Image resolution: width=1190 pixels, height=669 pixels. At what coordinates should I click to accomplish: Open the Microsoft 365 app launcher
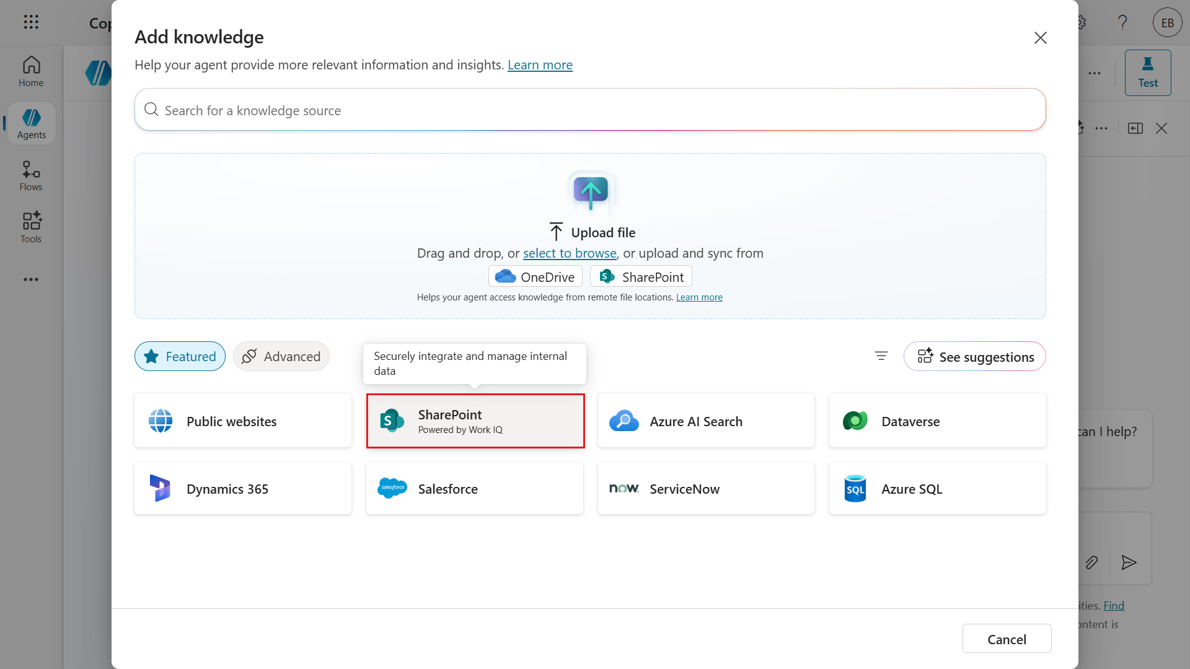(31, 22)
